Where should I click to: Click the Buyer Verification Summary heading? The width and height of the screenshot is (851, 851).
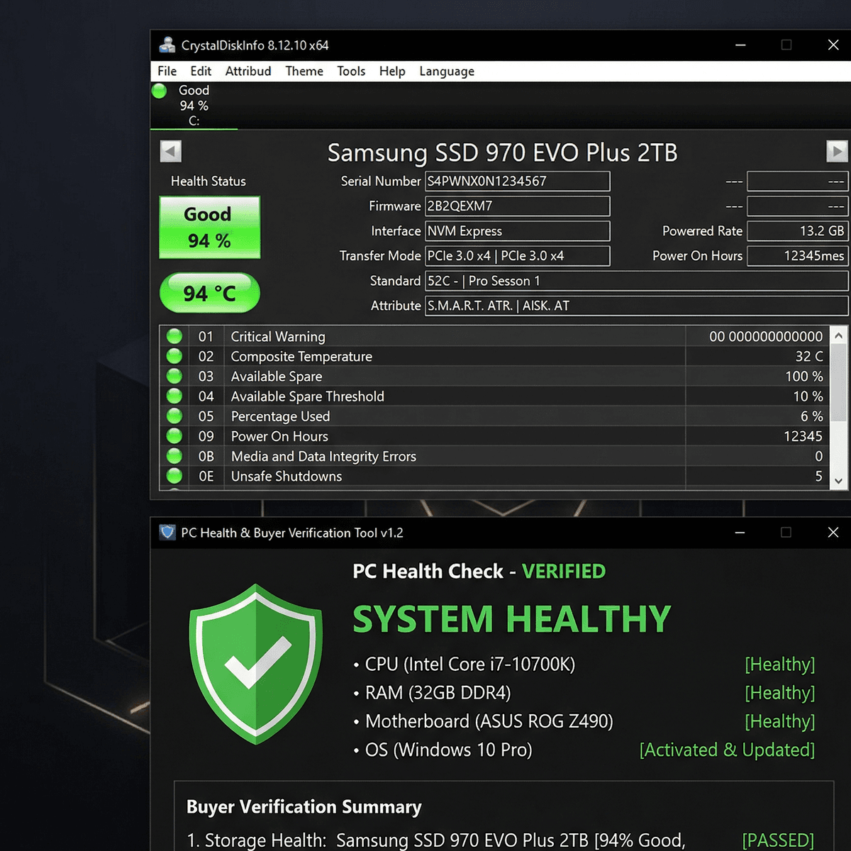point(304,807)
